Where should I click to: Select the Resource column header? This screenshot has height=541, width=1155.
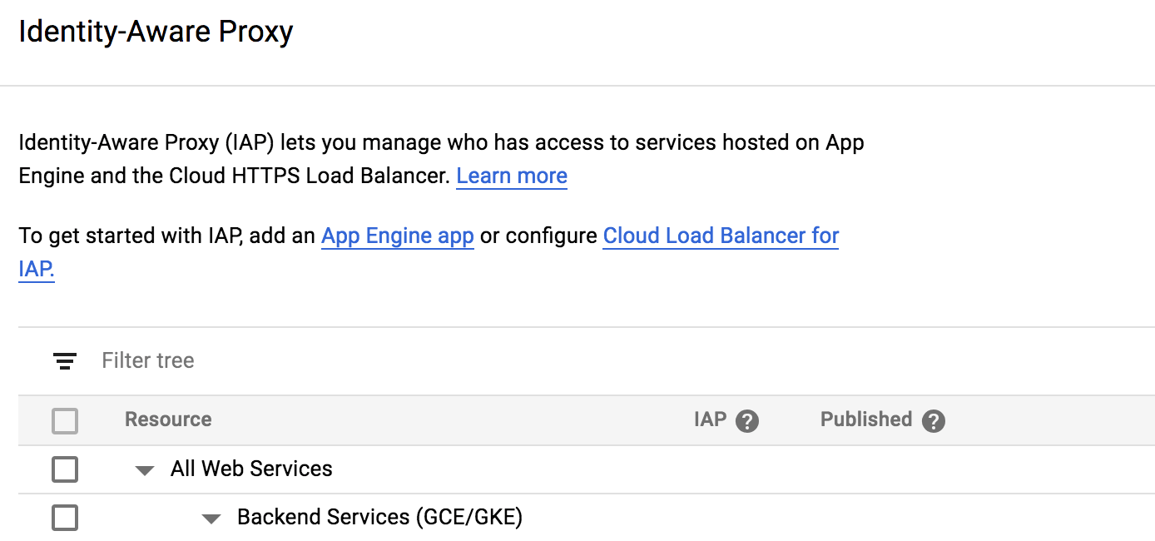point(167,420)
